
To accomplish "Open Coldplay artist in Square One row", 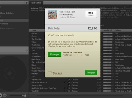I will (75, 79).
